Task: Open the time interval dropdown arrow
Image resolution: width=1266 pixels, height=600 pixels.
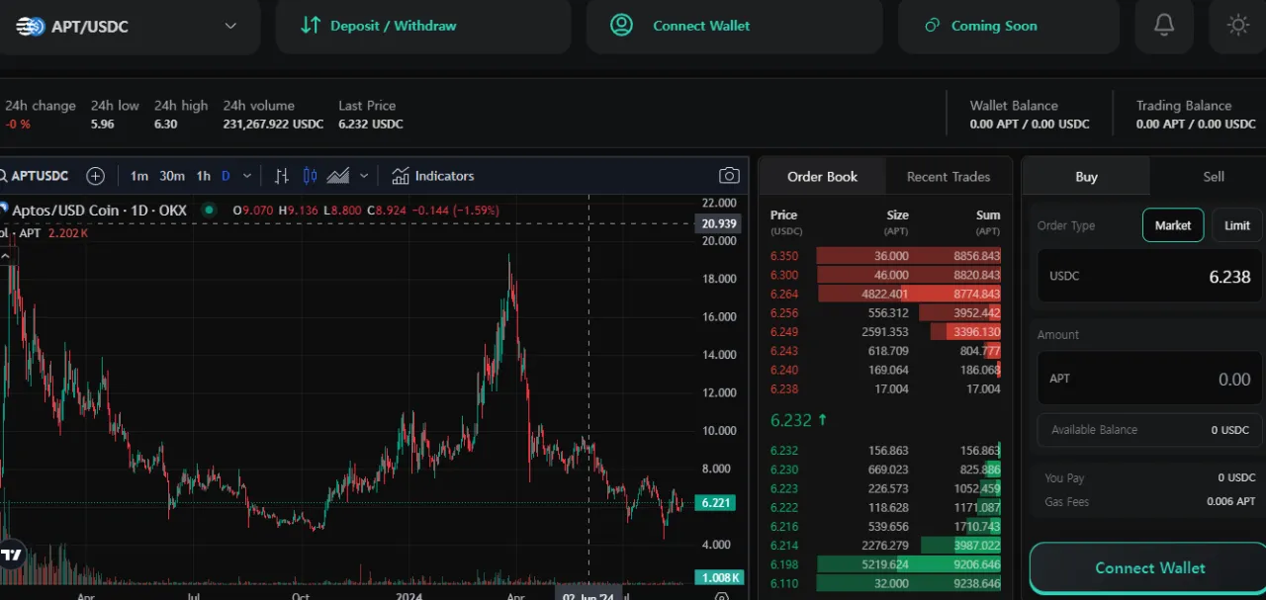Action: pos(247,176)
